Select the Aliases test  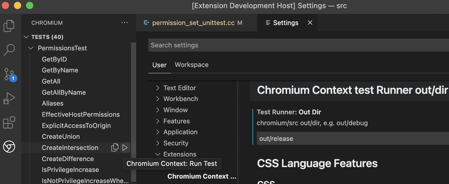[x=53, y=103]
